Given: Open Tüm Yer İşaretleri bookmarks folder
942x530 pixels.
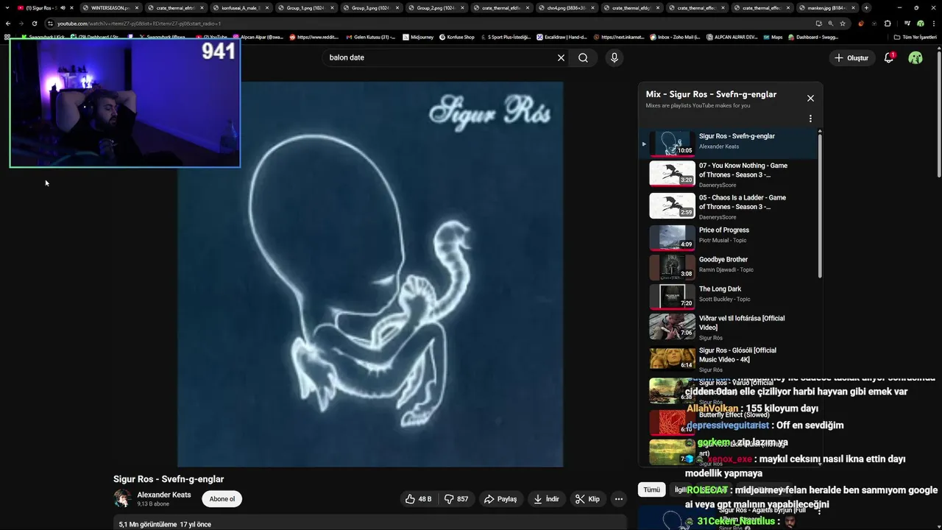Looking at the screenshot, I should pyautogui.click(x=916, y=37).
